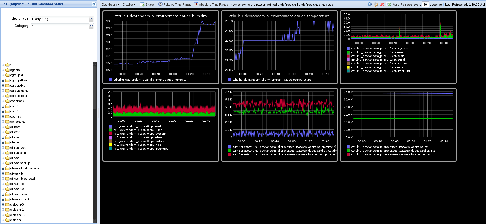Click the df-var-torrent folder icon
The height and width of the screenshot is (224, 486).
[7, 199]
